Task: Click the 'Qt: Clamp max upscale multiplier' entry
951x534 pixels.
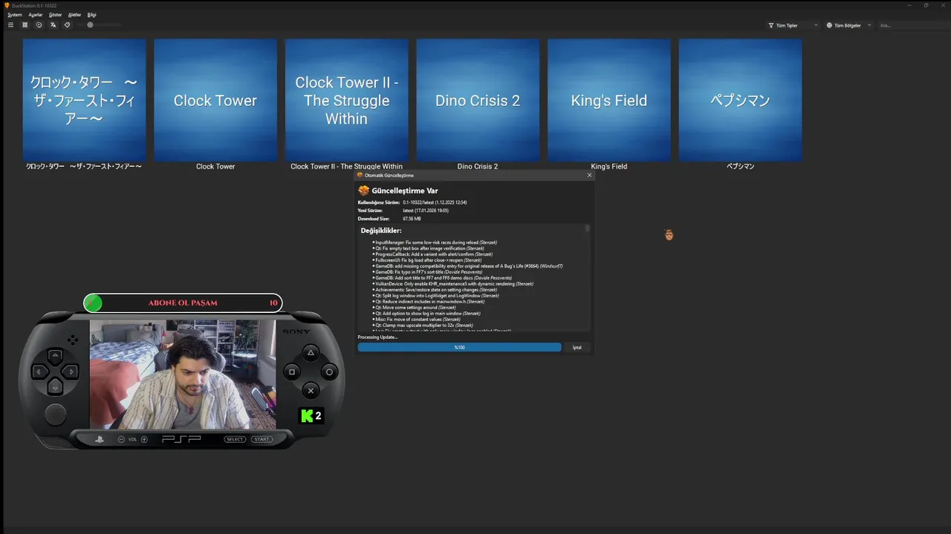Action: (x=424, y=326)
